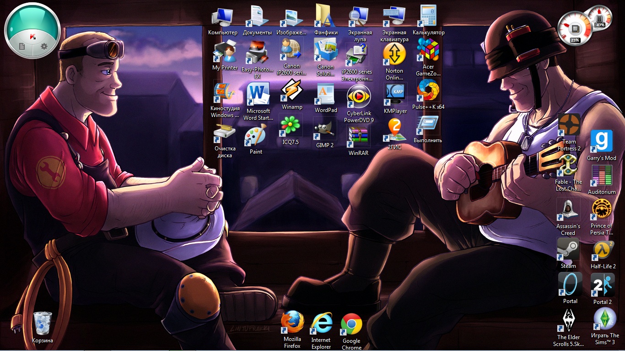Open the Kaspersky gadget reports document button
The height and width of the screenshot is (351, 625).
[21, 46]
